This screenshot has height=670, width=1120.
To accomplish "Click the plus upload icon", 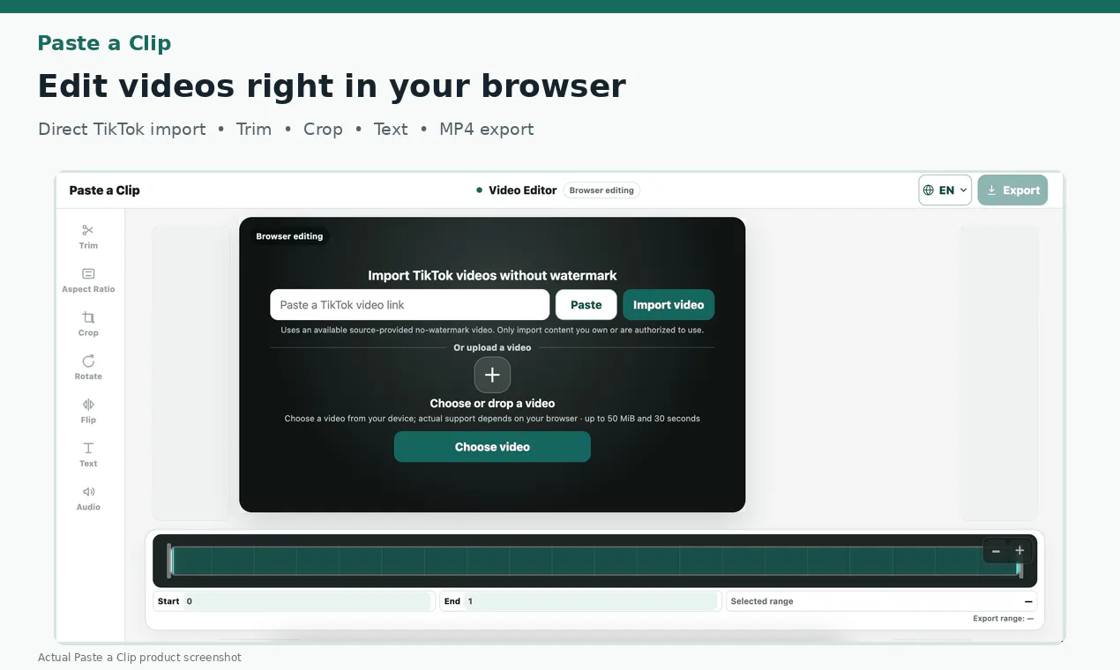I will point(492,375).
